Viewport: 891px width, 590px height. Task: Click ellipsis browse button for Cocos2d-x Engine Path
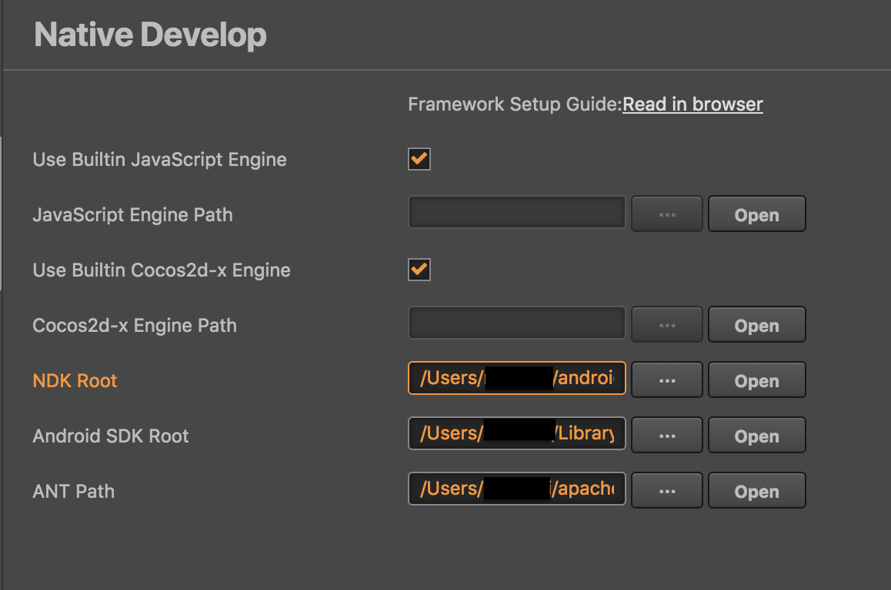(666, 325)
